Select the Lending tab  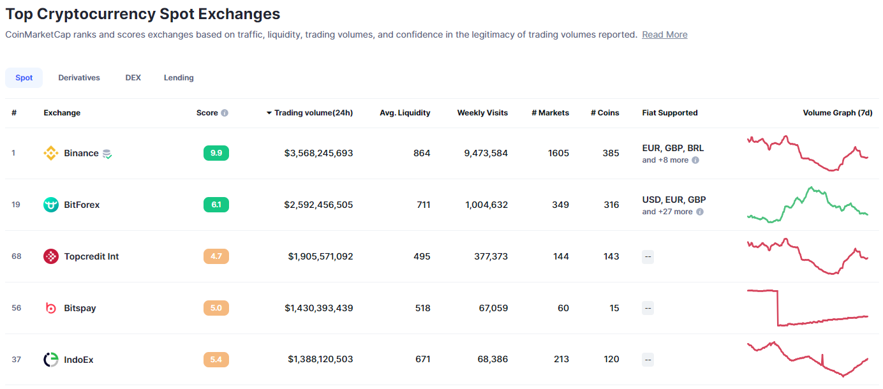[179, 78]
